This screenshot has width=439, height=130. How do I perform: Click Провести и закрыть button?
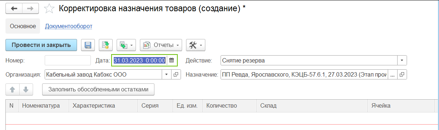pos(41,45)
